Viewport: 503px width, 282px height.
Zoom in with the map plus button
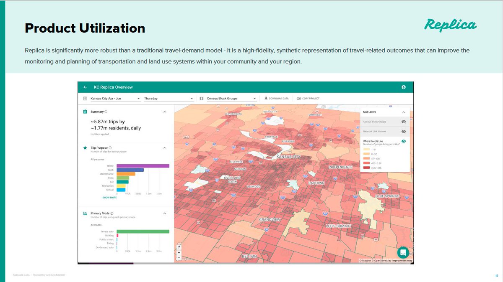pyautogui.click(x=179, y=253)
